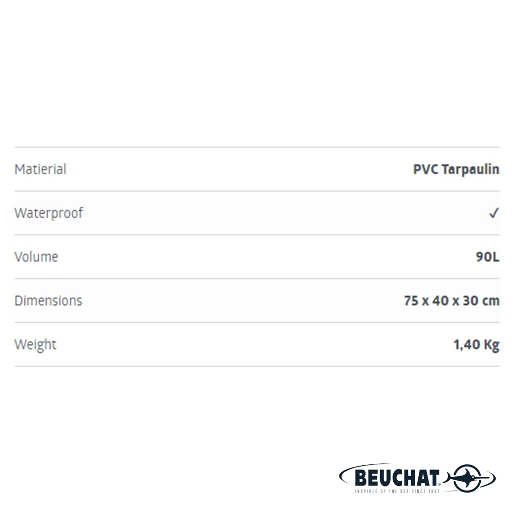Click the "Kg" weight unit
The height and width of the screenshot is (512, 512).
click(491, 345)
